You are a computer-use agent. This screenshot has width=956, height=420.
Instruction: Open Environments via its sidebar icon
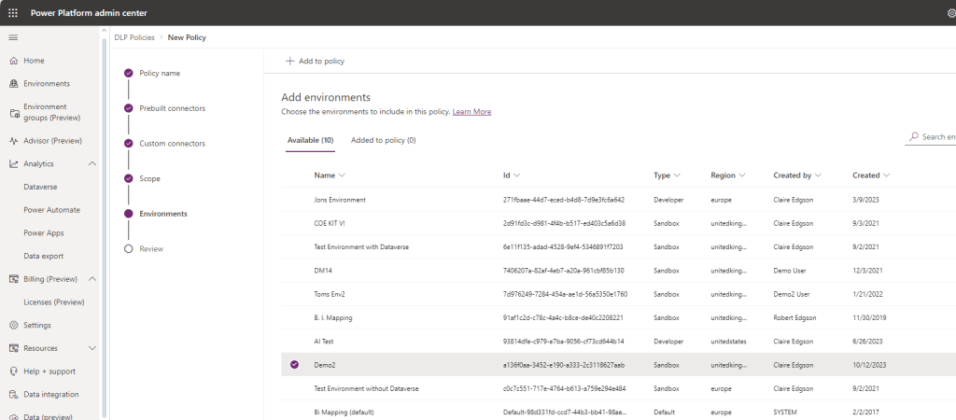pyautogui.click(x=14, y=84)
